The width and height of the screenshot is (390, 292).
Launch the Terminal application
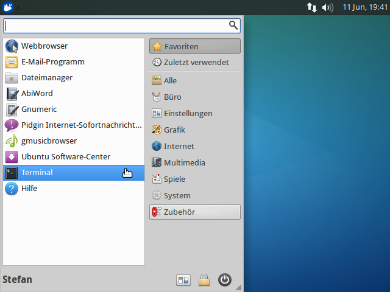point(37,173)
